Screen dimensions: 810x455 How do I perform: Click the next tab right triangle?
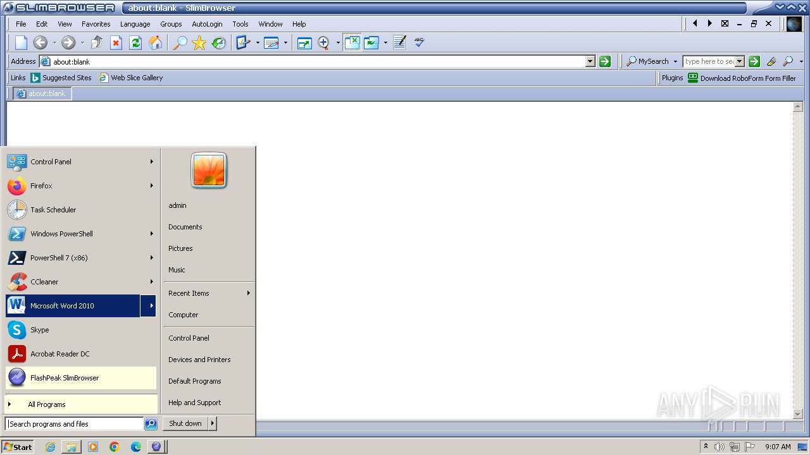[709, 23]
